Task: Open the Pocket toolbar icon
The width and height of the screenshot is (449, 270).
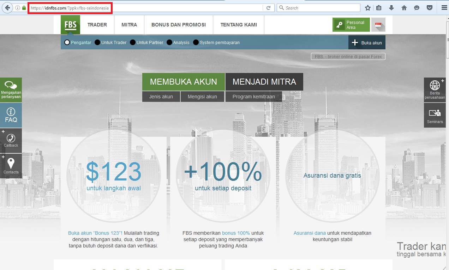Action: [x=430, y=8]
